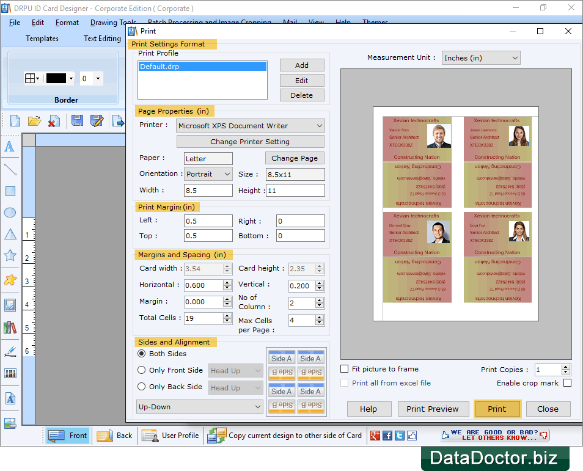Open the Measurement Unit dropdown
This screenshot has width=583, height=471.
click(481, 58)
